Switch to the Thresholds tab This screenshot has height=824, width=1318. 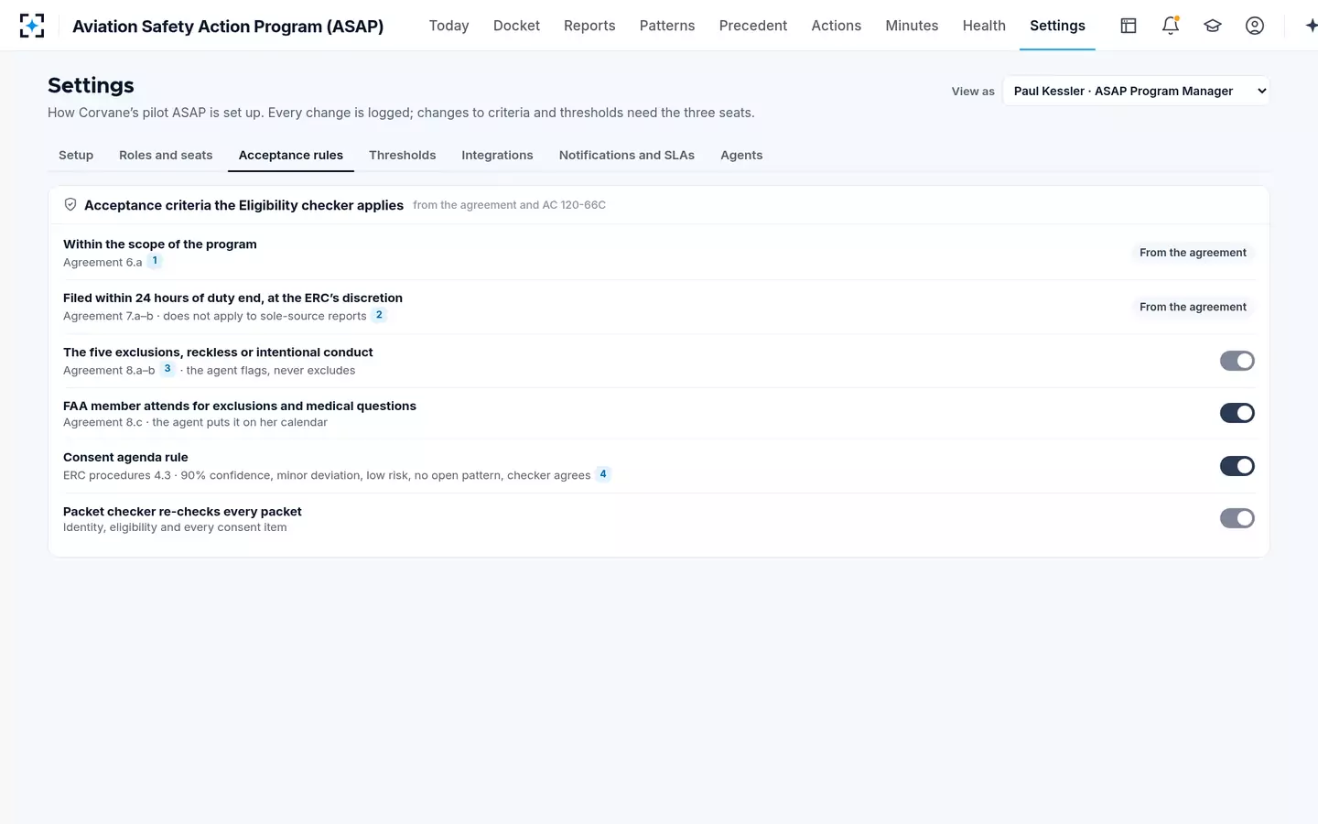click(x=402, y=155)
